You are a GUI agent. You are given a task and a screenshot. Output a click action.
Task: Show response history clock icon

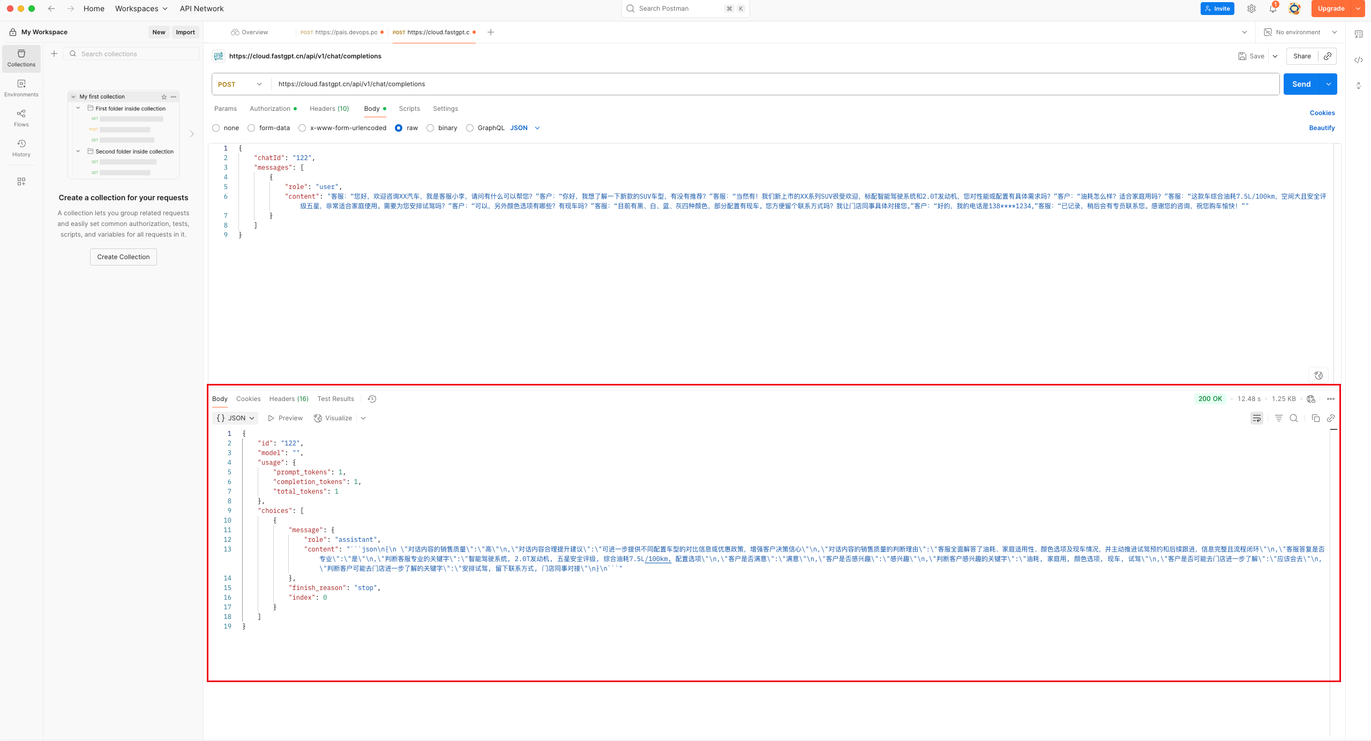372,399
